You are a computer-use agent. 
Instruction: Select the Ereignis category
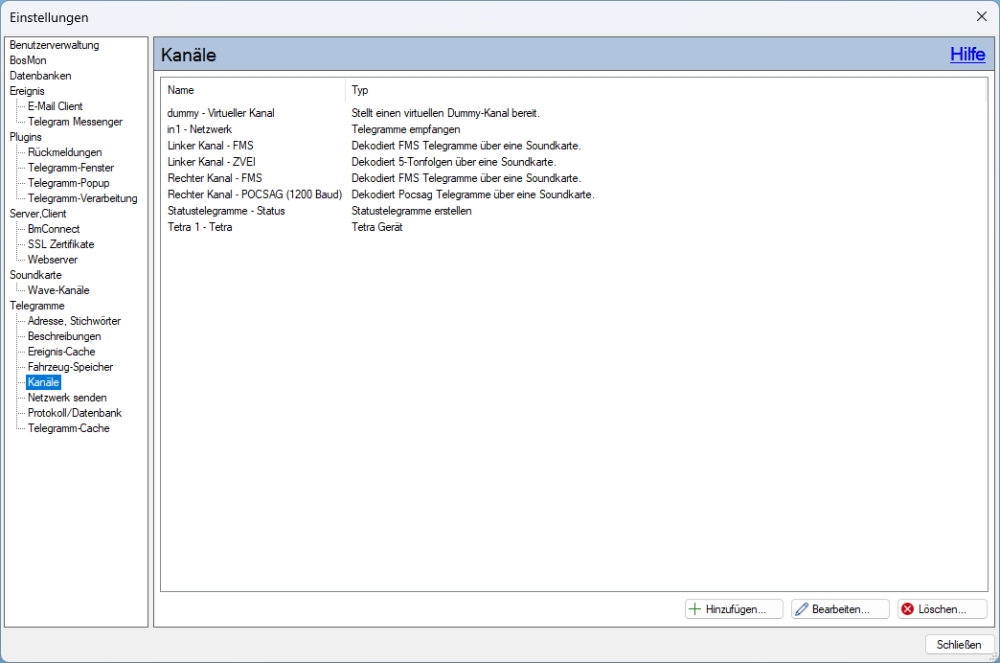[27, 91]
